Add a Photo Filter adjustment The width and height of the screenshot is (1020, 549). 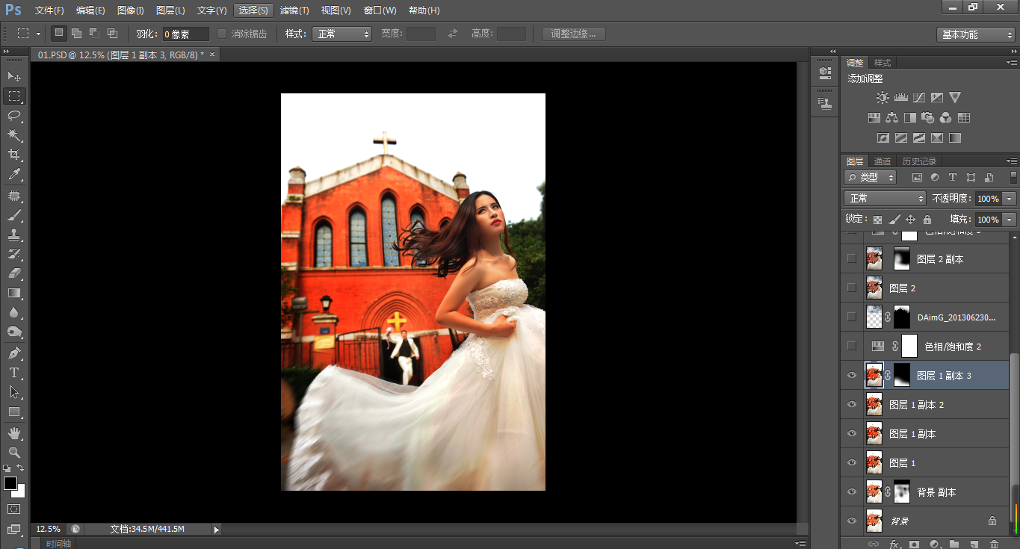pos(927,118)
